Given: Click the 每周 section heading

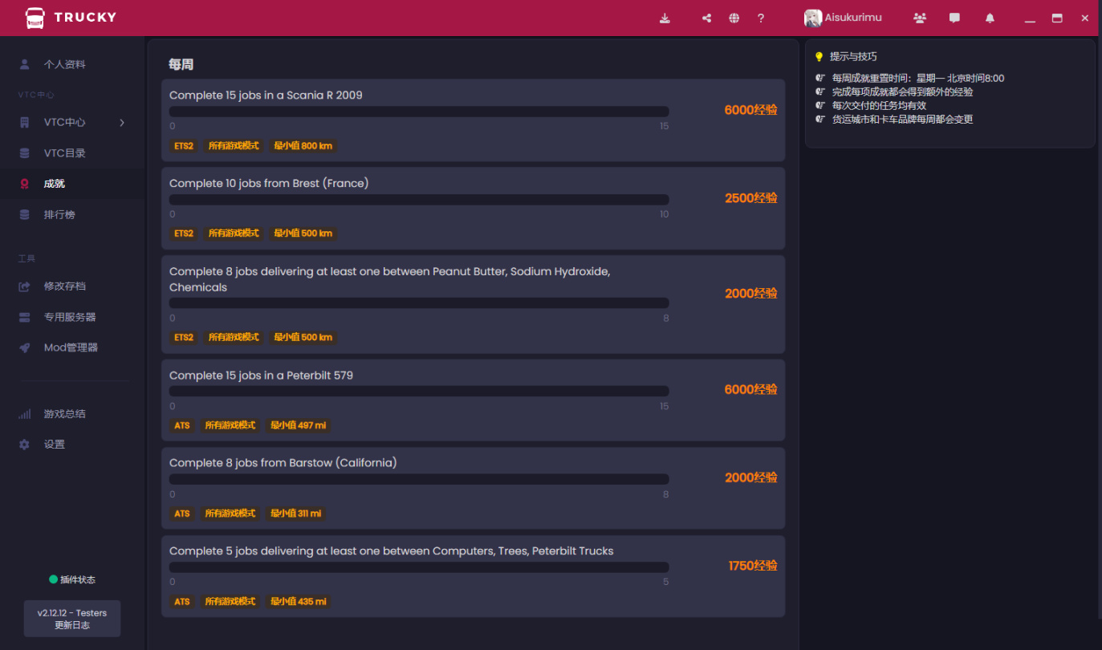Looking at the screenshot, I should click(x=181, y=64).
